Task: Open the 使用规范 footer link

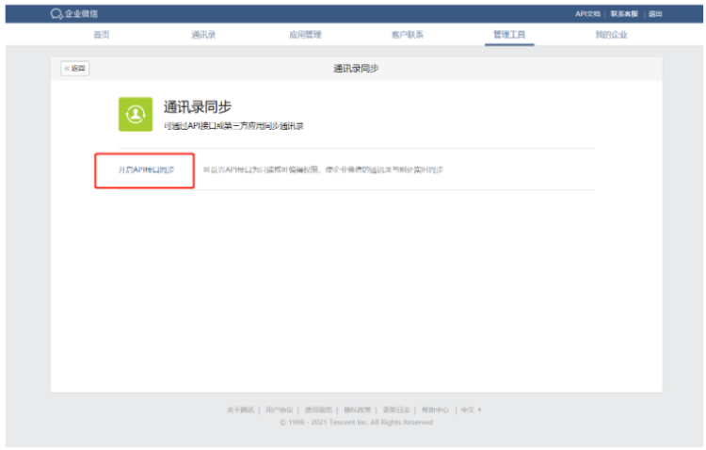Action: (x=318, y=410)
